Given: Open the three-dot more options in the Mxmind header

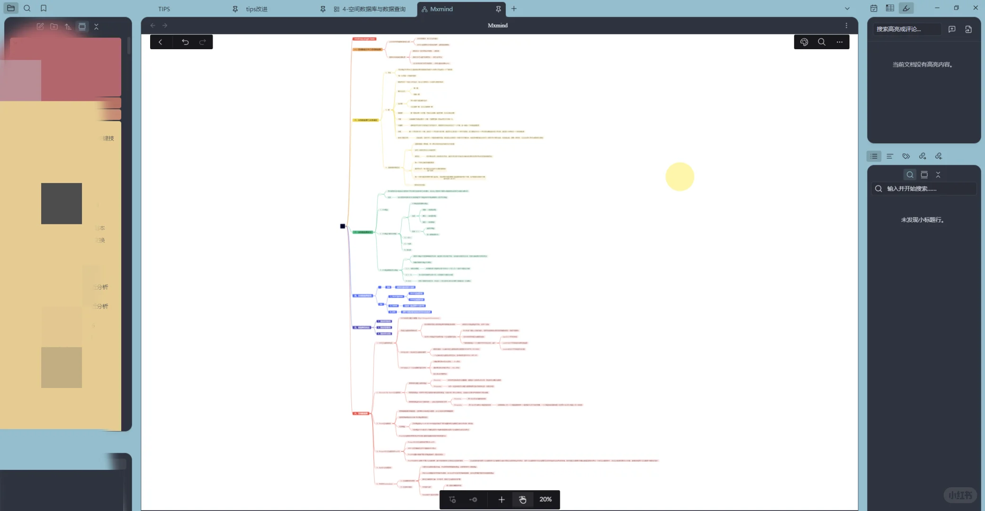Looking at the screenshot, I should coord(846,26).
